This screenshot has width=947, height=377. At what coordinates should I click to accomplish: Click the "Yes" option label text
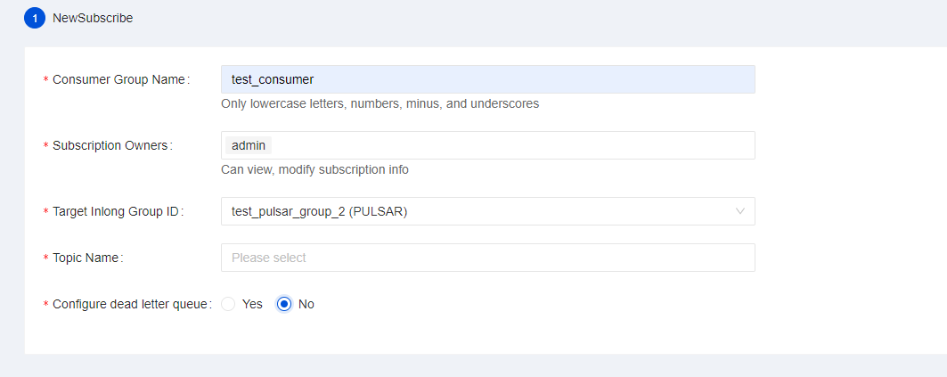pos(252,304)
